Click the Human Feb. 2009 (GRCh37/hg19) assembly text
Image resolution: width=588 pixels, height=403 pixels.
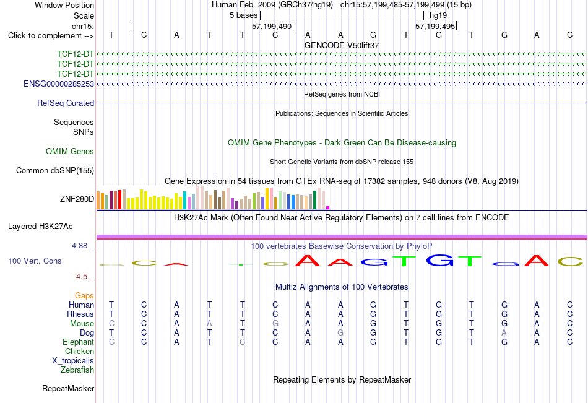click(272, 5)
